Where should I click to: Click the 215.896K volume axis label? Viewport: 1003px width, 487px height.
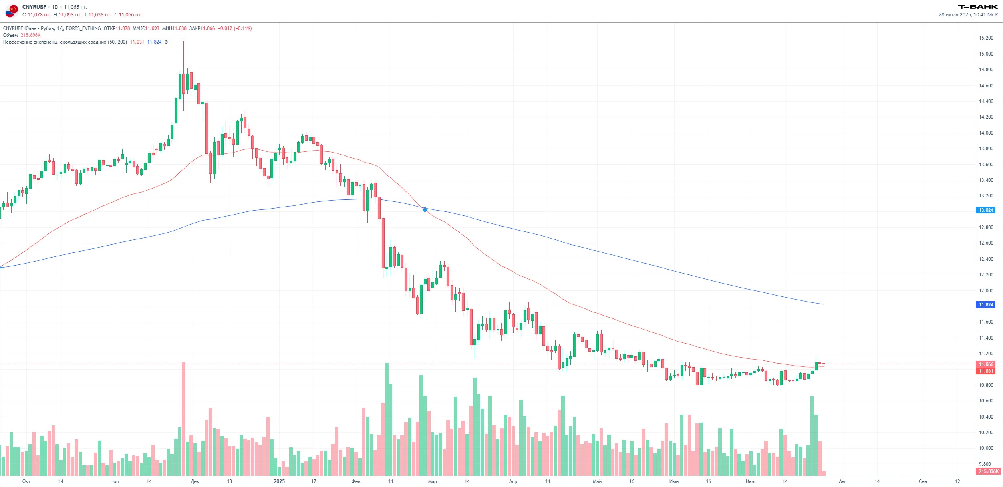tap(988, 471)
